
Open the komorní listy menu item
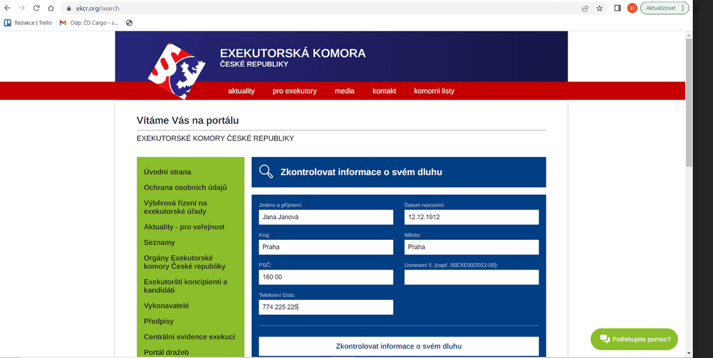434,91
